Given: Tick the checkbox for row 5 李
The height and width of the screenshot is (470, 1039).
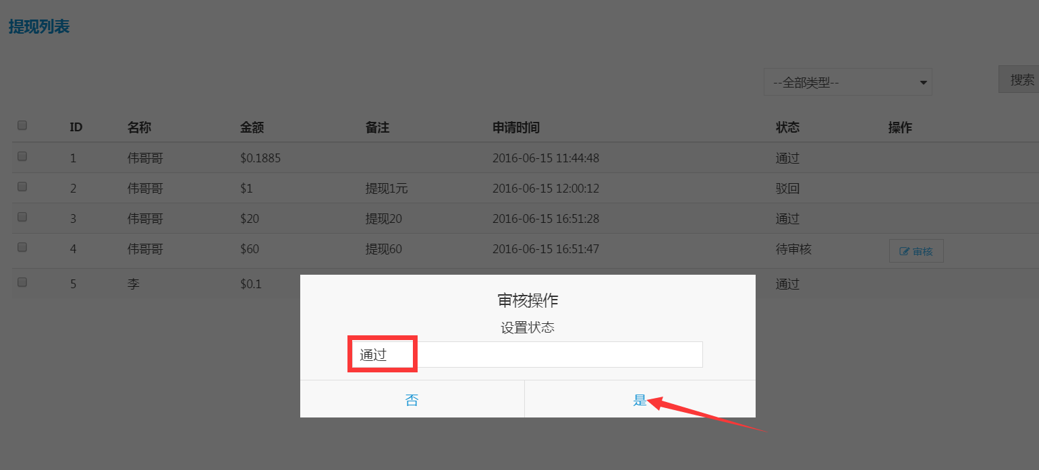Looking at the screenshot, I should [22, 282].
